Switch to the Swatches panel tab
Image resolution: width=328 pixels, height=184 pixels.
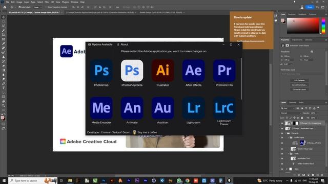coord(292,14)
